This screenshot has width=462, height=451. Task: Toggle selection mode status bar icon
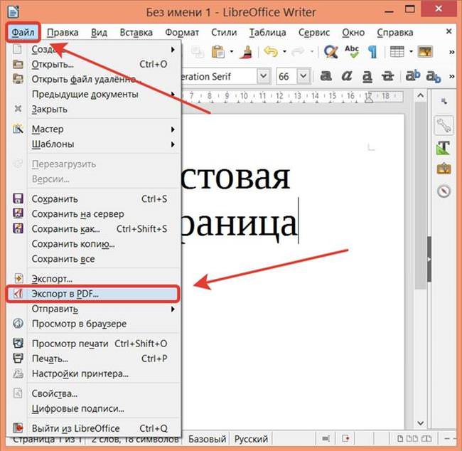click(326, 439)
